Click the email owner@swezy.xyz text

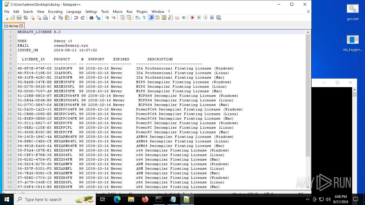click(71, 46)
